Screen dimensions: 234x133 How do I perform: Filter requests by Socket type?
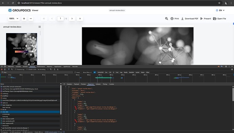[137, 72]
